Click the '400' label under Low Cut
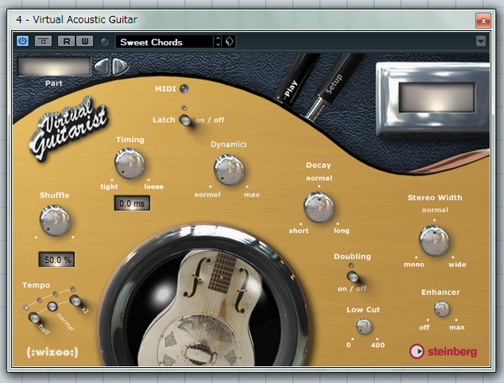The height and width of the screenshot is (383, 504). tap(378, 345)
